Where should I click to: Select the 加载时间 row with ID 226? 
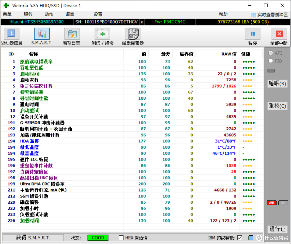[x=132, y=221]
